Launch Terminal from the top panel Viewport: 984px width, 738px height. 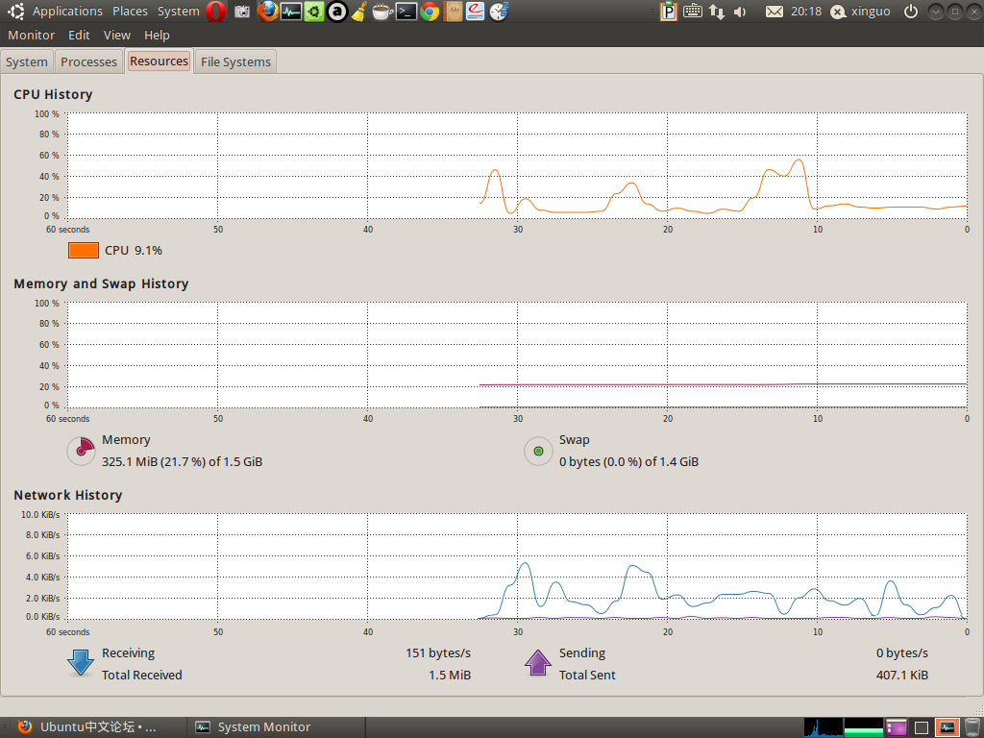[406, 12]
